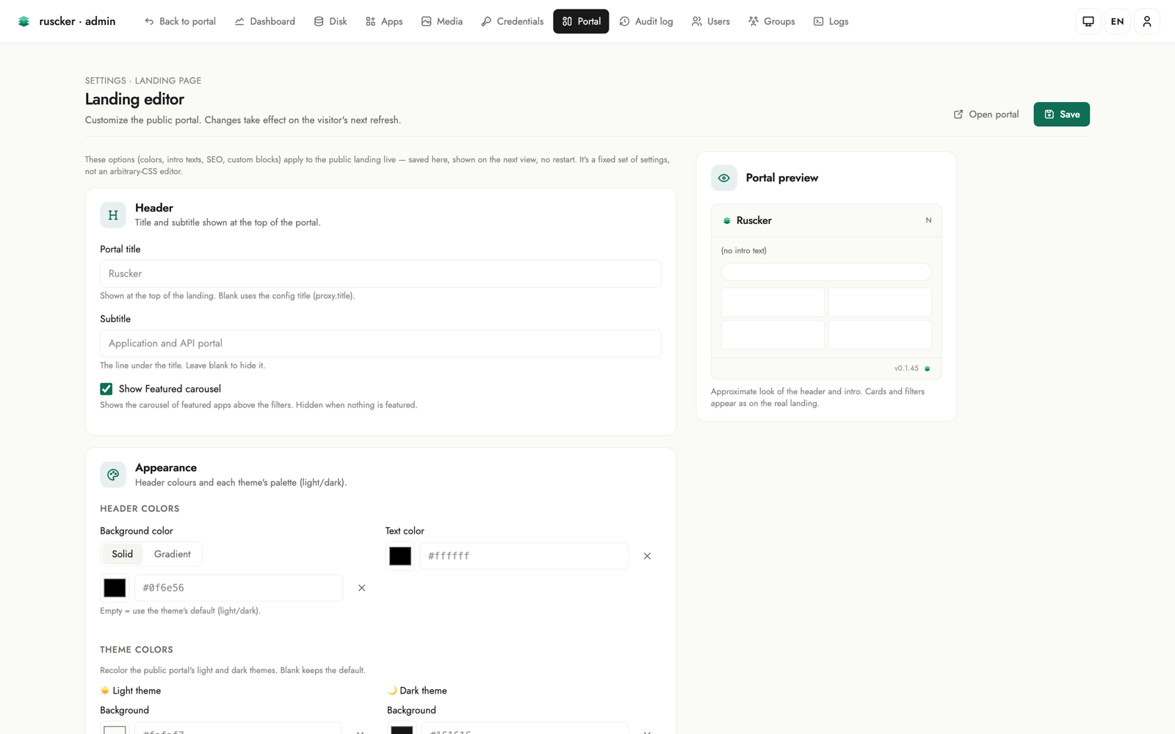This screenshot has width=1175, height=734.
Task: Clear the header background color value
Action: (x=361, y=588)
